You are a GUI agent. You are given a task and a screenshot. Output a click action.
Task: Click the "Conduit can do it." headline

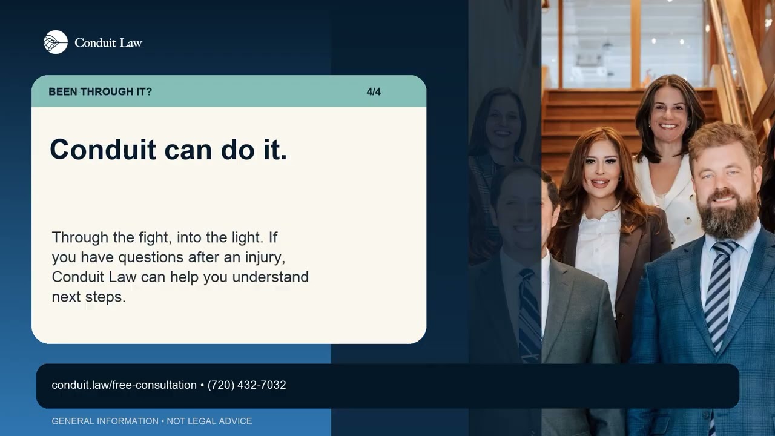pyautogui.click(x=168, y=149)
